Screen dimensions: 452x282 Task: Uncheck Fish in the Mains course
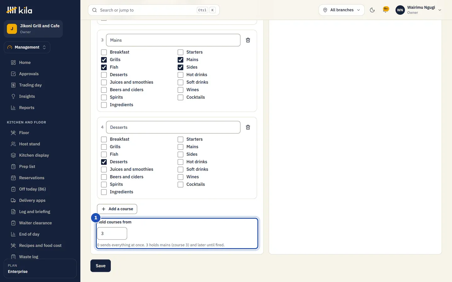point(104,67)
